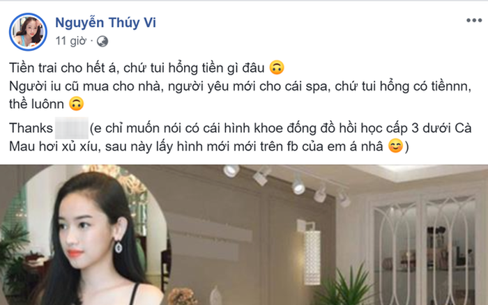Click the 'Tiền trai cho hết á' text line
The image size is (488, 305).
137,68
